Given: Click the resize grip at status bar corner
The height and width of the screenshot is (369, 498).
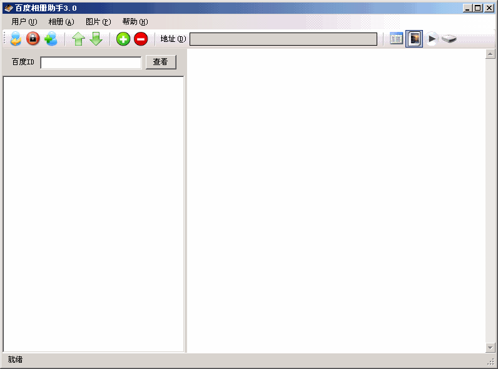Looking at the screenshot, I should coord(491,361).
